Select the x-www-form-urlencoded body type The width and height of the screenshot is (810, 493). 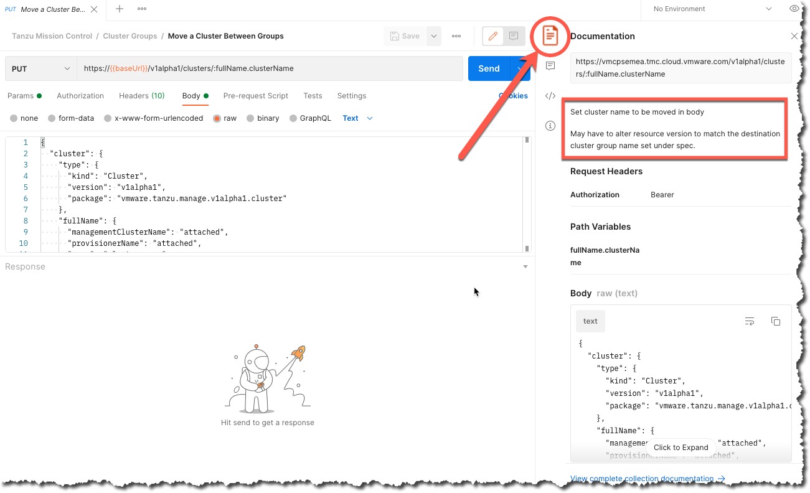pyautogui.click(x=153, y=118)
